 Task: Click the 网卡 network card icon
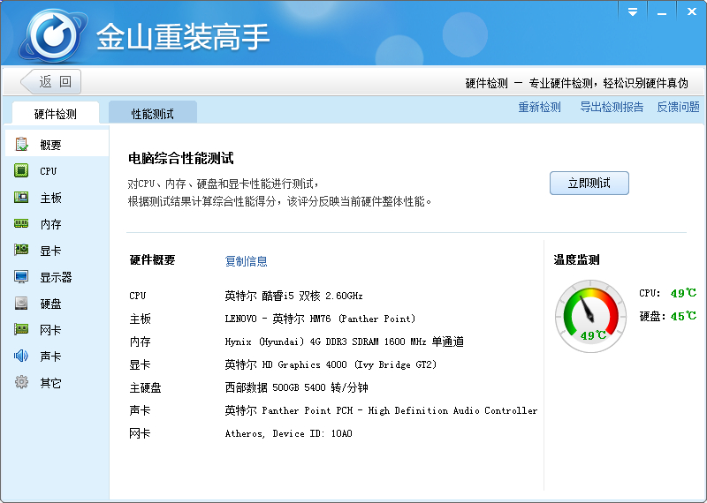(x=21, y=329)
